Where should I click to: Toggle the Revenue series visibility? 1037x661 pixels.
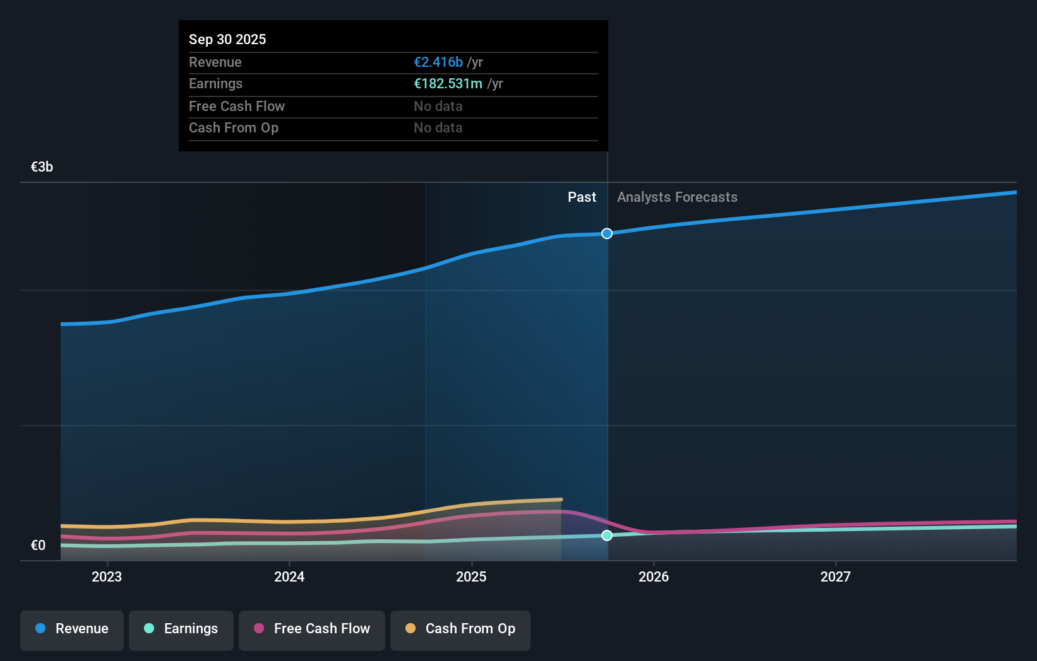71,630
